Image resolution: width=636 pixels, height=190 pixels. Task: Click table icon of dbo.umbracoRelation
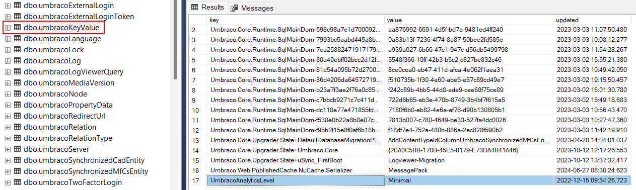(x=17, y=127)
